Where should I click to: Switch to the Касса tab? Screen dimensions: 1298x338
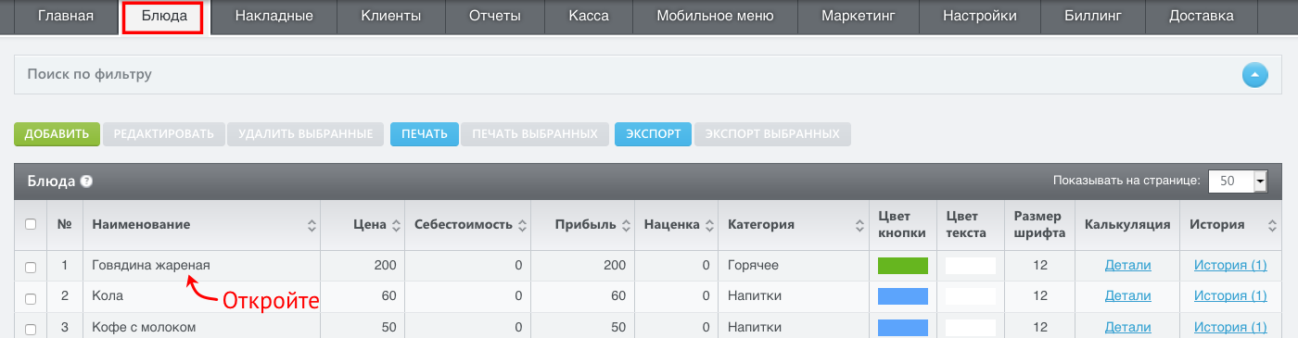[x=588, y=16]
